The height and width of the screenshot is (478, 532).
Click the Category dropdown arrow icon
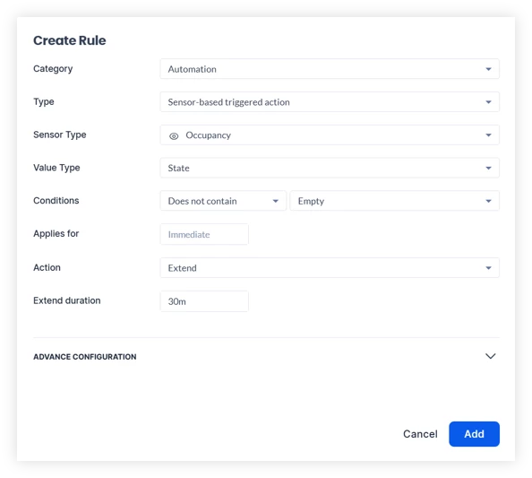coord(488,69)
